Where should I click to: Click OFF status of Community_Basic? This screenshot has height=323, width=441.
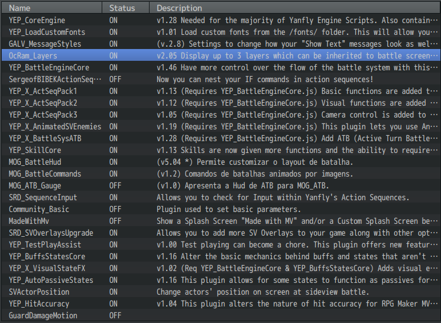115,209
